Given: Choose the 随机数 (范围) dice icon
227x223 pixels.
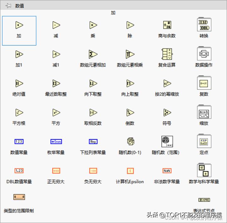Looking at the screenshot, I should tap(167, 142).
